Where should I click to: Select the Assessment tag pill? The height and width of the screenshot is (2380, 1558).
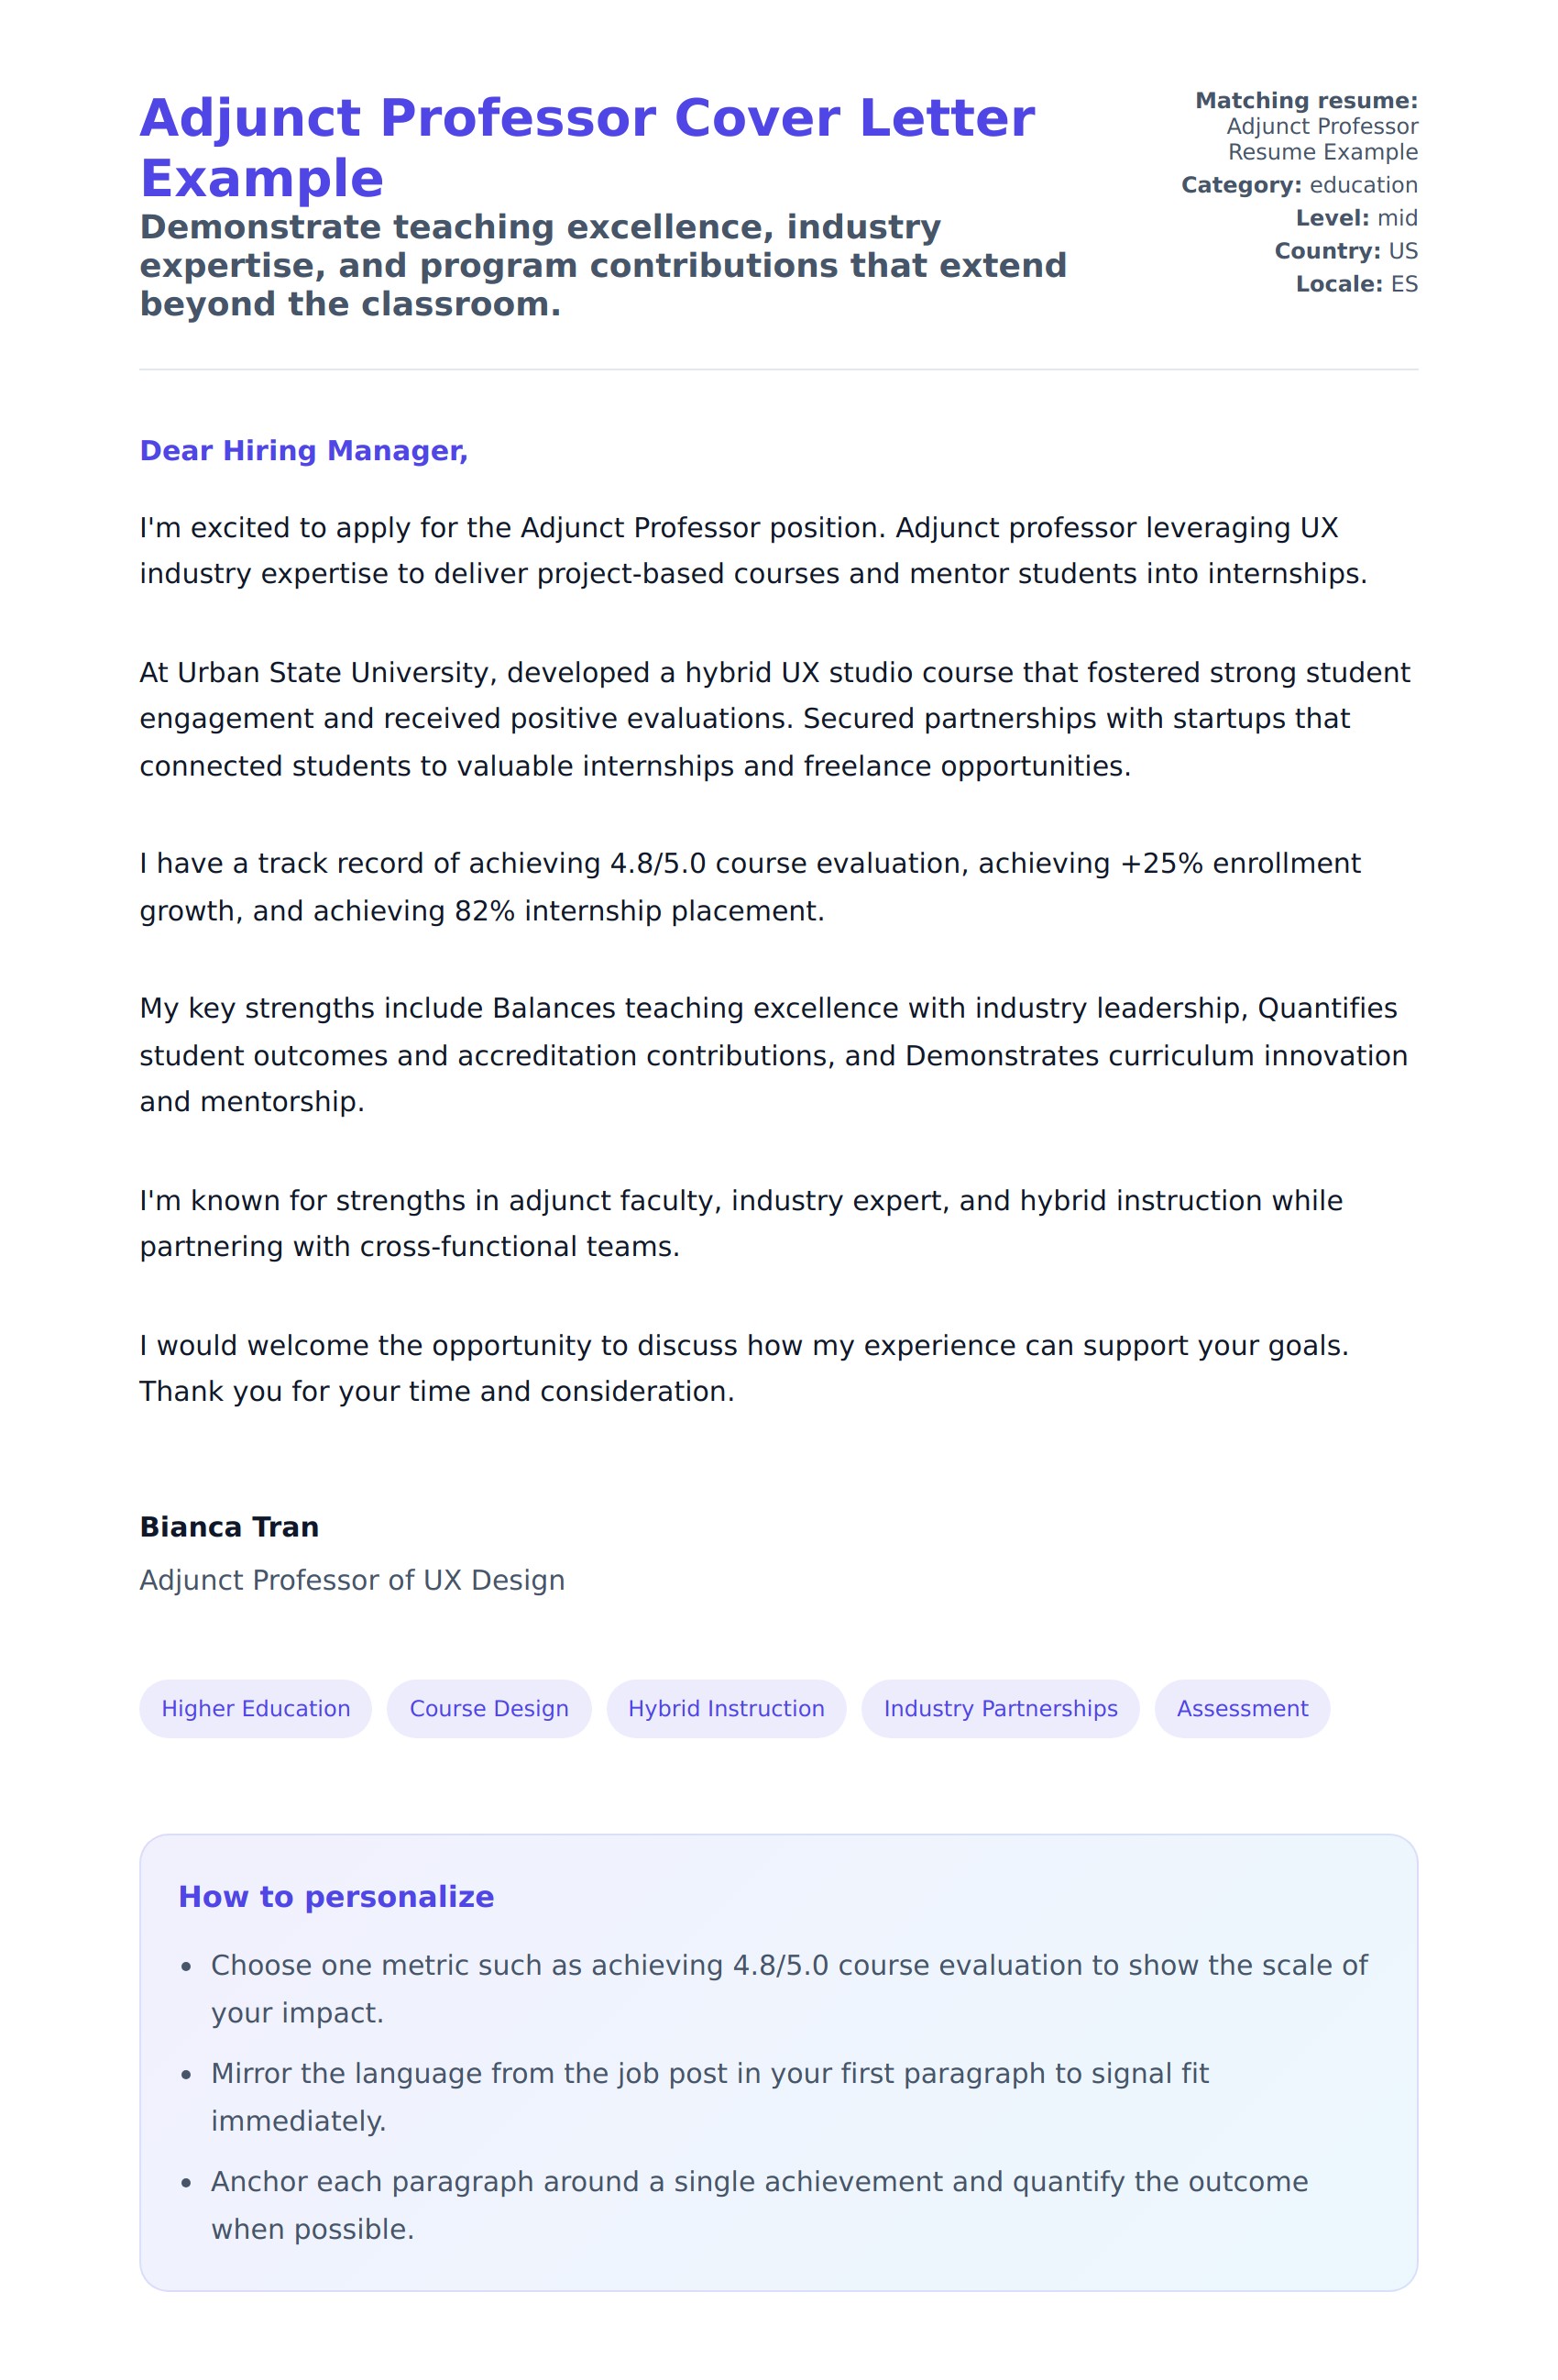[1241, 1708]
